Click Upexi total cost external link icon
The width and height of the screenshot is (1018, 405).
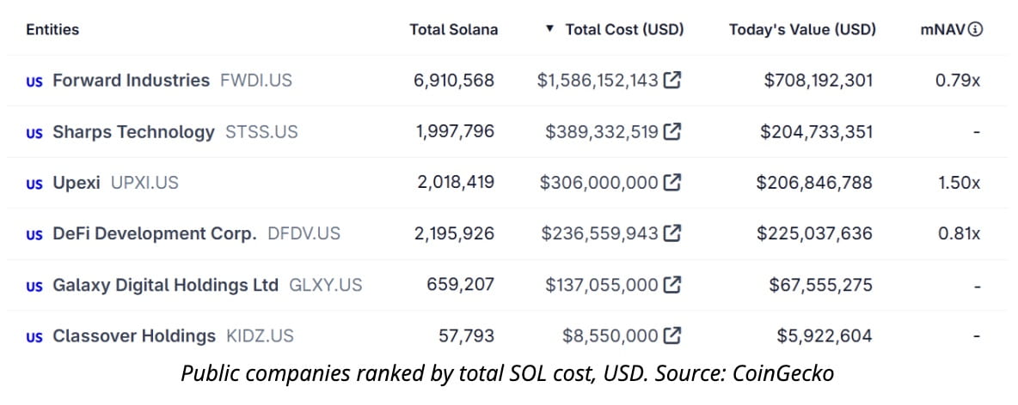point(672,183)
